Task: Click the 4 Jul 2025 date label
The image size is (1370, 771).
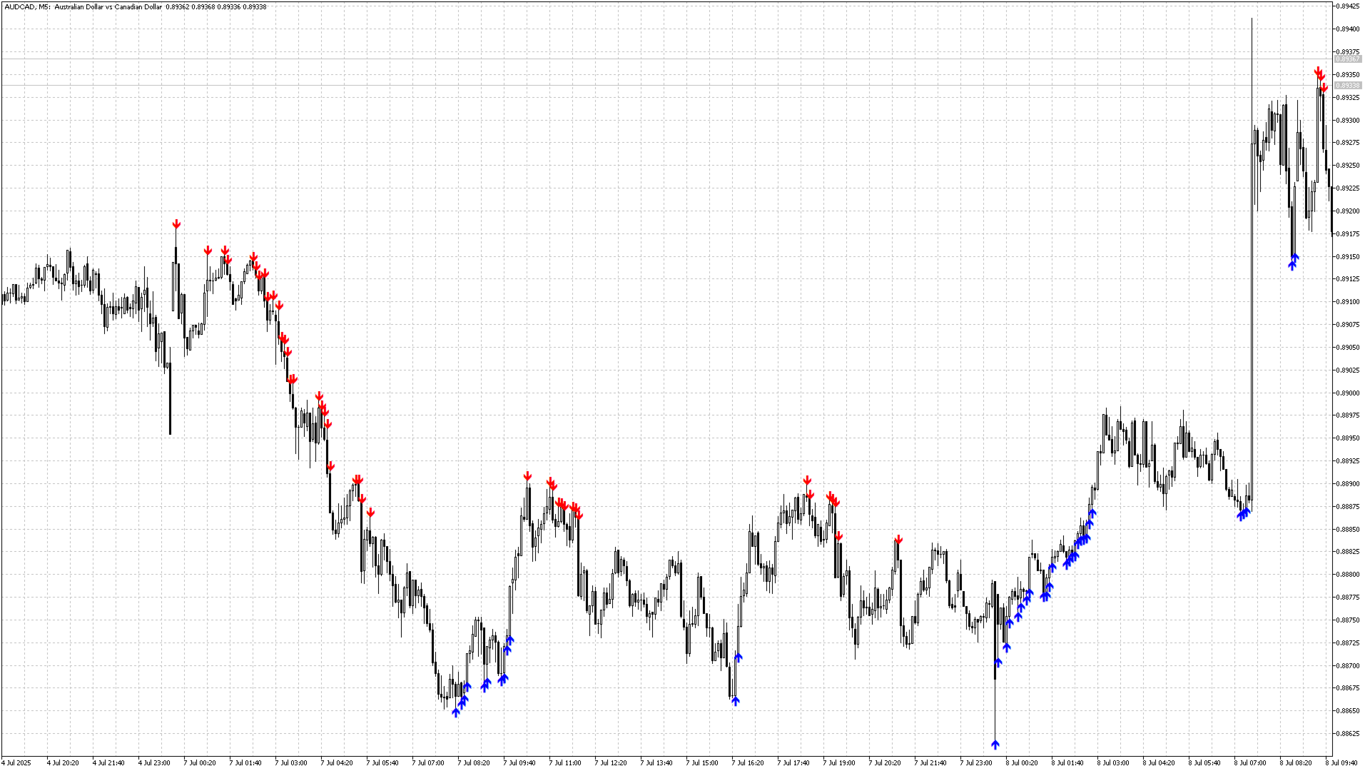Action: 17,762
